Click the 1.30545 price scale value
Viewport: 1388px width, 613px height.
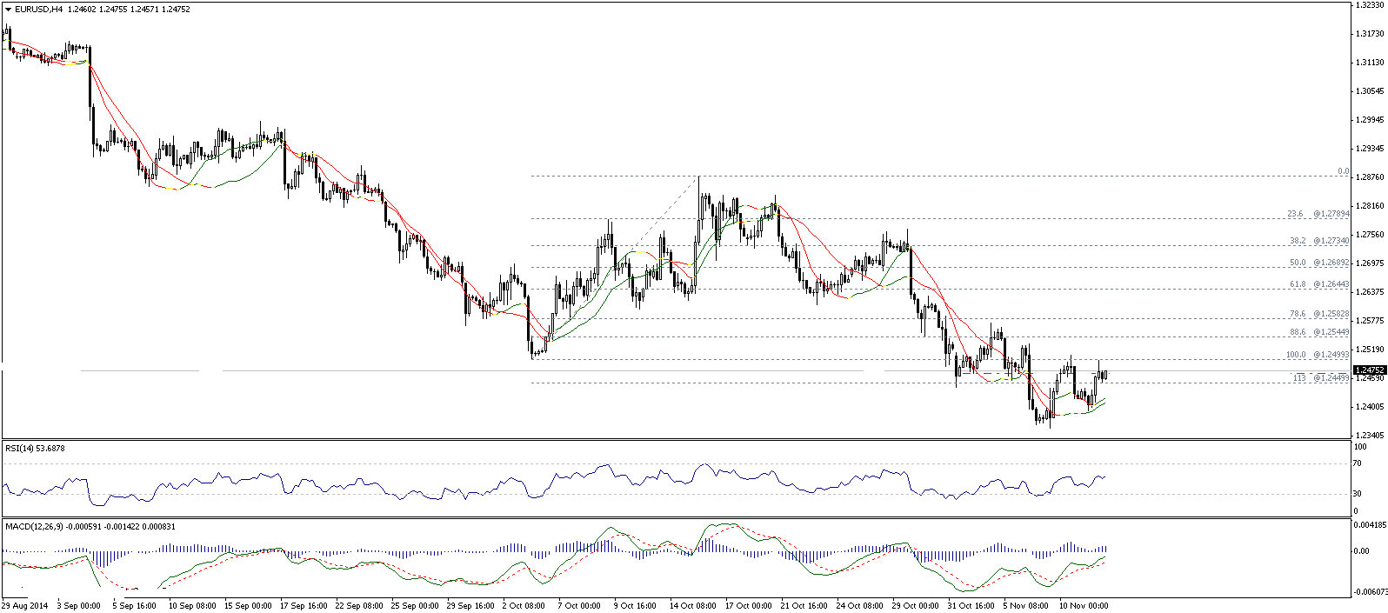click(1370, 91)
